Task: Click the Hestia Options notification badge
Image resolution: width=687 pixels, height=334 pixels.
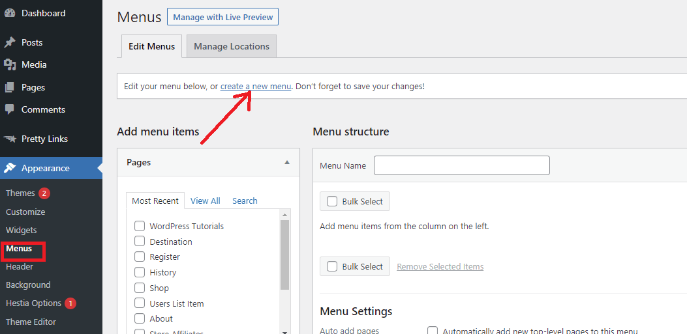Action: click(x=70, y=303)
